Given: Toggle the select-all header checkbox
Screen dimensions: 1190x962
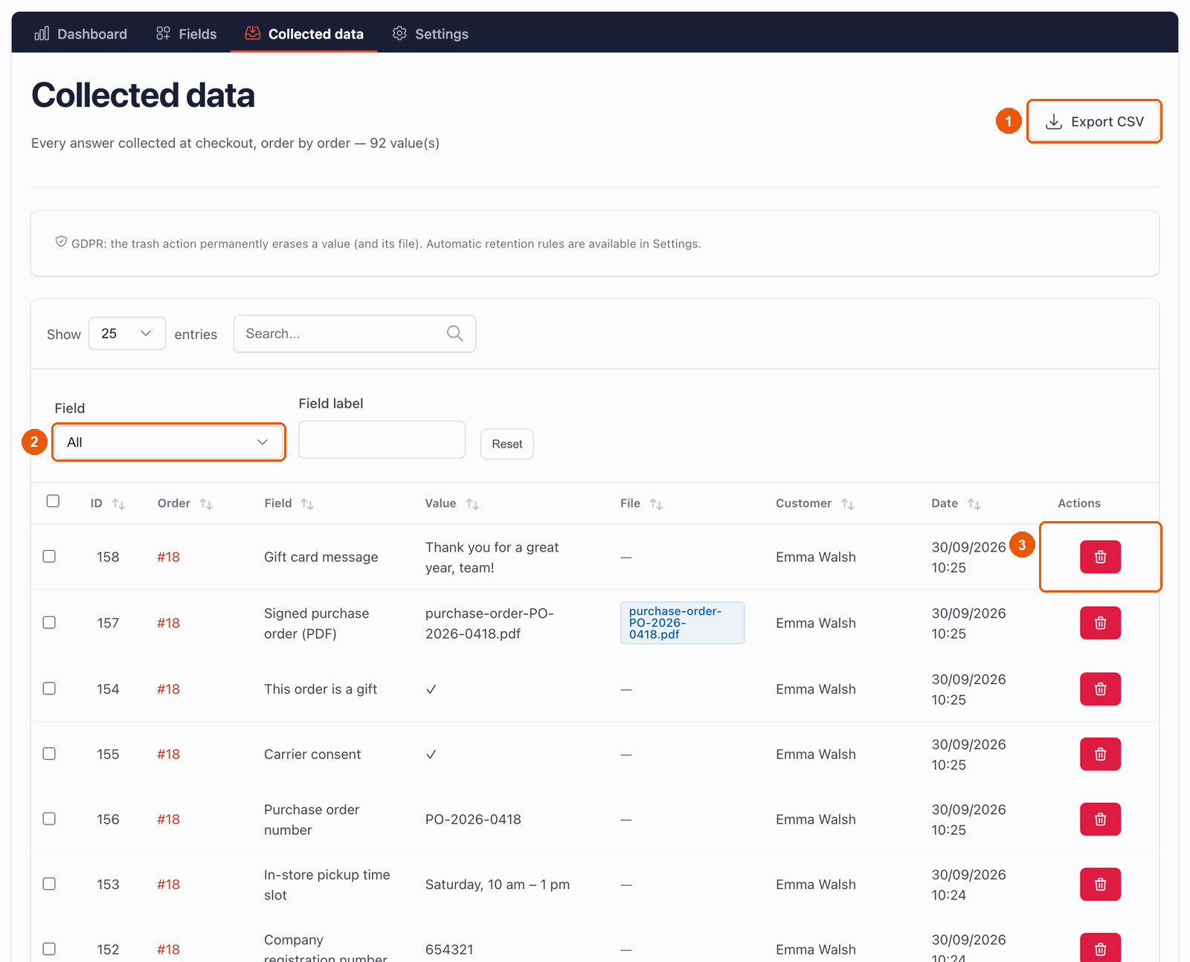Looking at the screenshot, I should (53, 501).
